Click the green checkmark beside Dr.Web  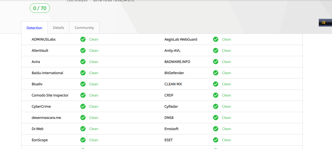click(83, 129)
